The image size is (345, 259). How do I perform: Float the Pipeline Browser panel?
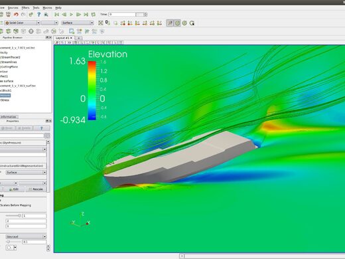point(47,37)
